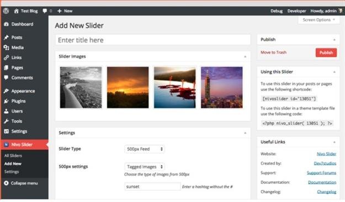Collapse Using this Slider box
Viewport: 345px width, 202px height.
[334, 72]
